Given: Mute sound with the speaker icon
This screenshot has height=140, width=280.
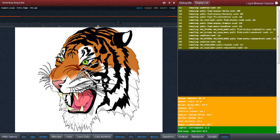Looking at the screenshot, I should click(x=164, y=3).
